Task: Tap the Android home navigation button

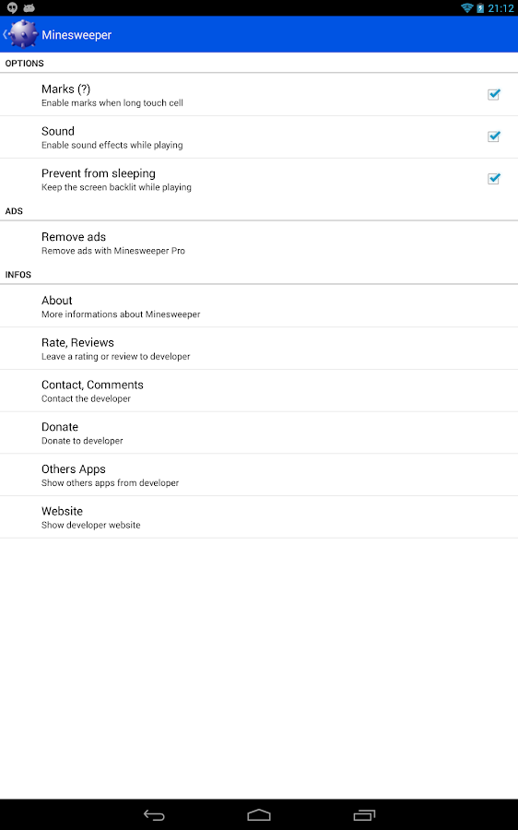Action: pyautogui.click(x=259, y=814)
